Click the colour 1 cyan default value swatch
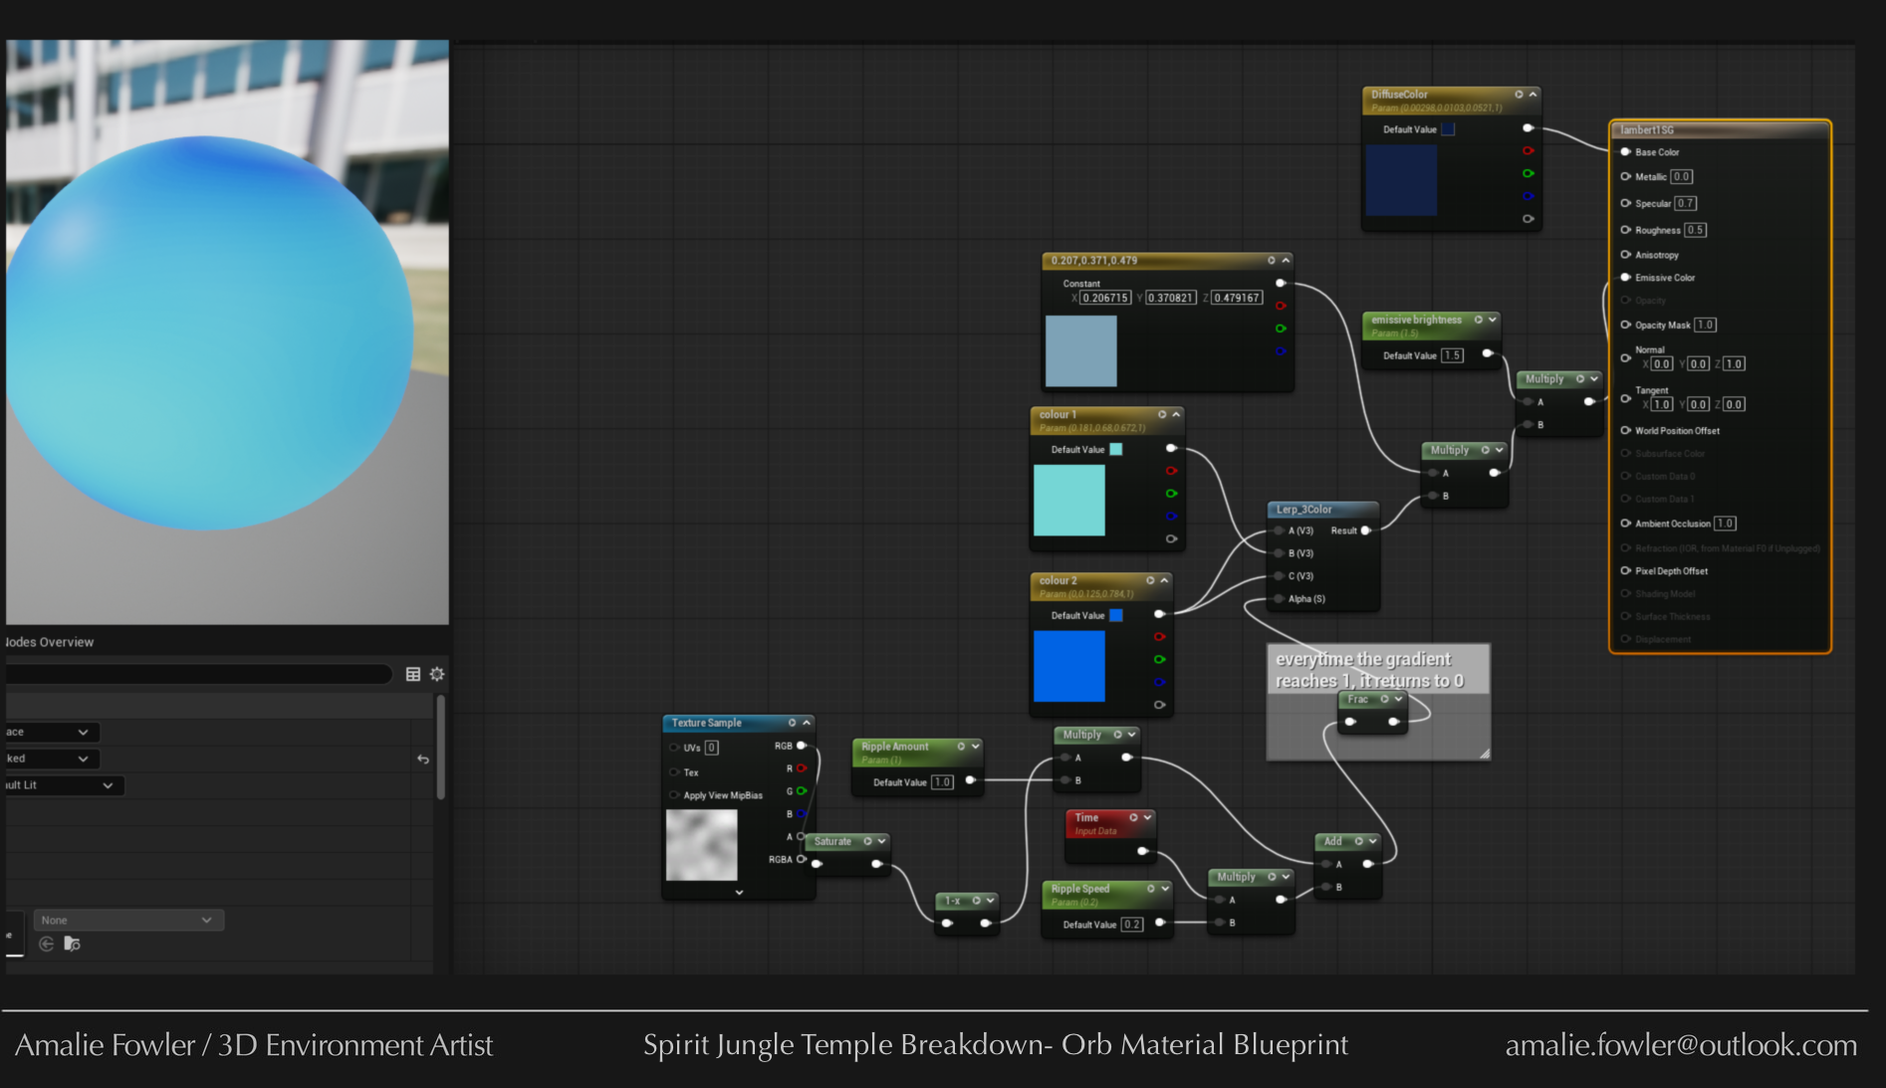This screenshot has height=1088, width=1886. (x=1116, y=449)
